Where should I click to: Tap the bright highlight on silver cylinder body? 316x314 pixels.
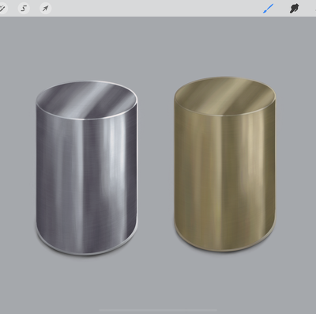click(x=113, y=164)
